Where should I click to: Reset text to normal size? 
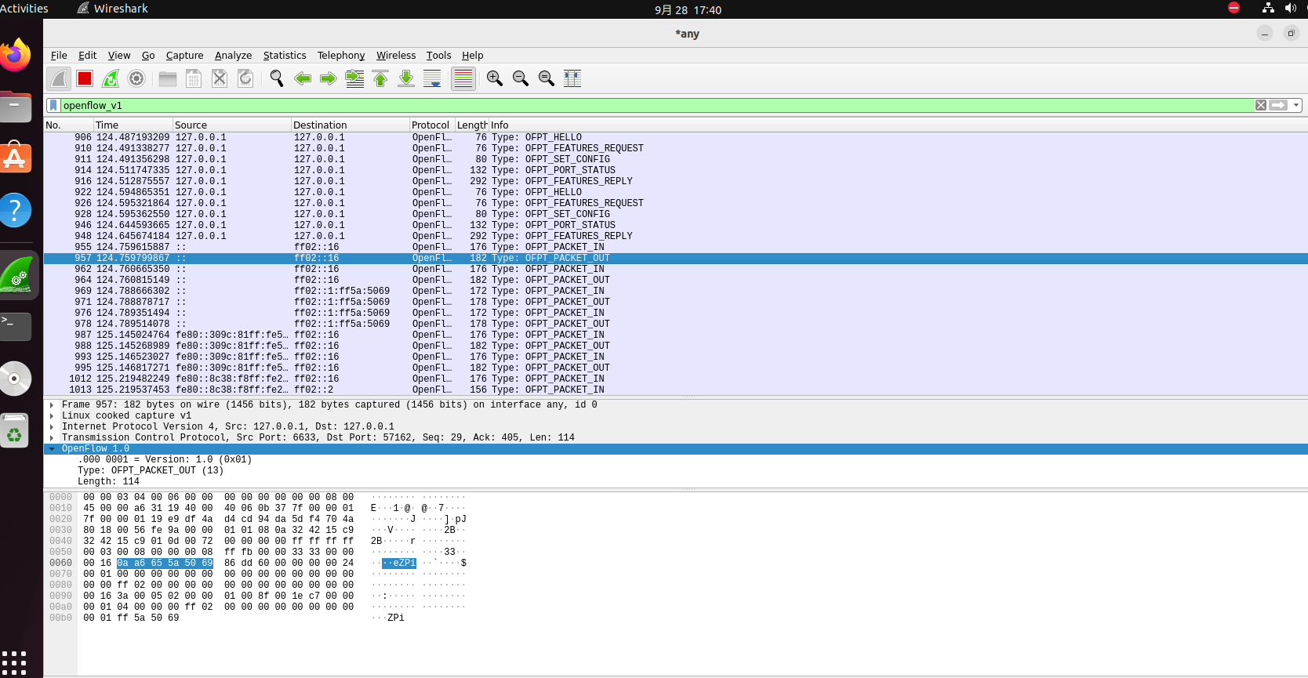coord(547,78)
